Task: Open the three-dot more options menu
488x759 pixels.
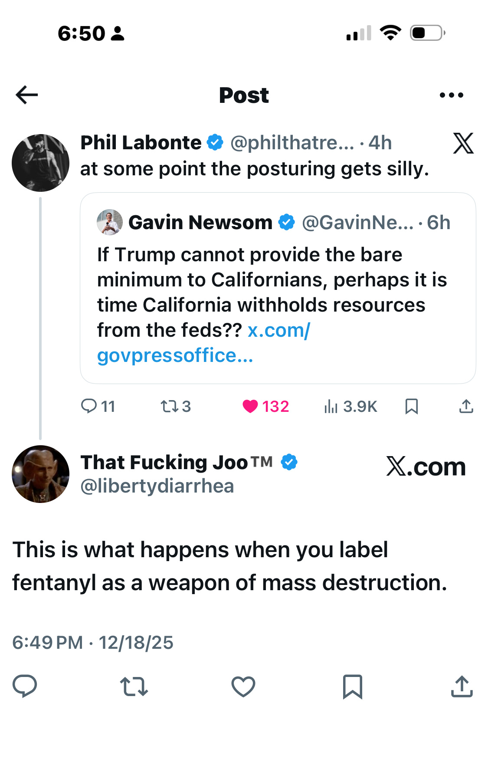Action: [x=451, y=95]
